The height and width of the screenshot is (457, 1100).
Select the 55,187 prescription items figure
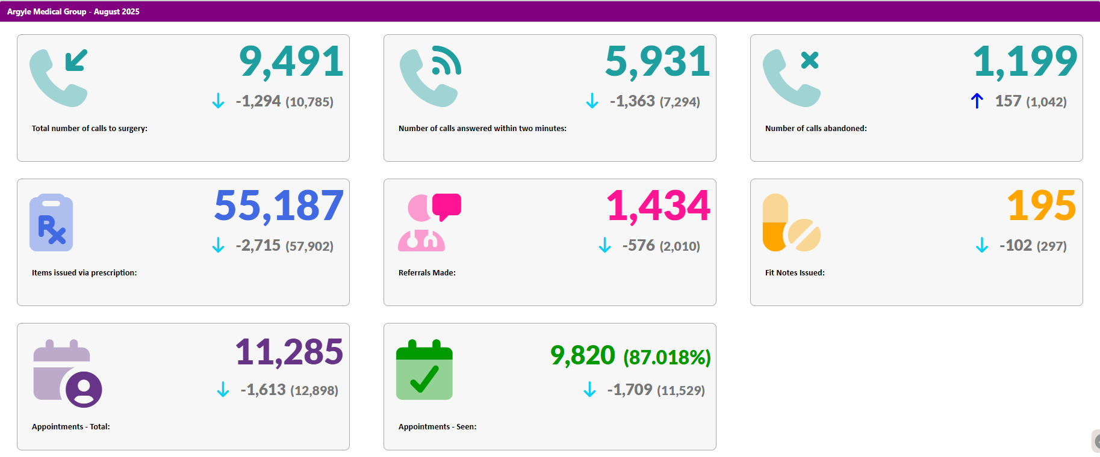tap(279, 206)
